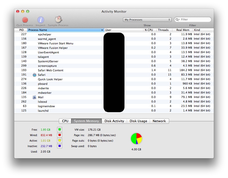Click the 832.4 MB Wired memory value
Image resolution: width=228 pixels, height=178 pixels.
pyautogui.click(x=46, y=135)
